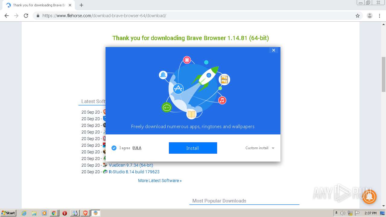Open the Chrome profile avatar menu

point(369,16)
